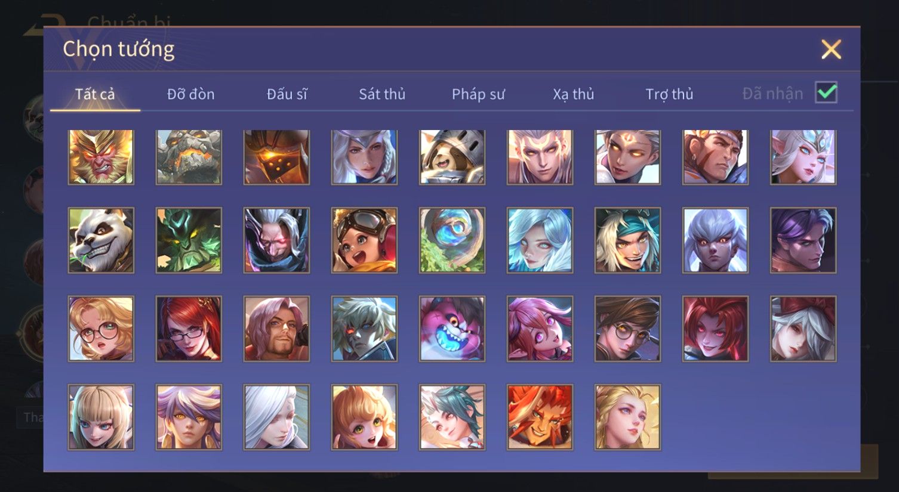Choose the purple grinning cat creature hero
Screen dimensions: 899x492
point(452,329)
